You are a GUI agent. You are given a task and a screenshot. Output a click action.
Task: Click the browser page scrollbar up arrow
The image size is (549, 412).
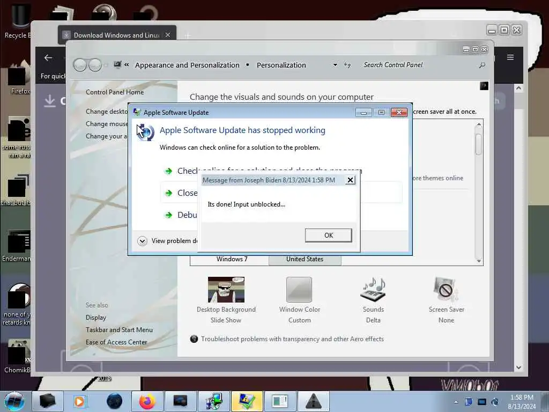coord(518,88)
